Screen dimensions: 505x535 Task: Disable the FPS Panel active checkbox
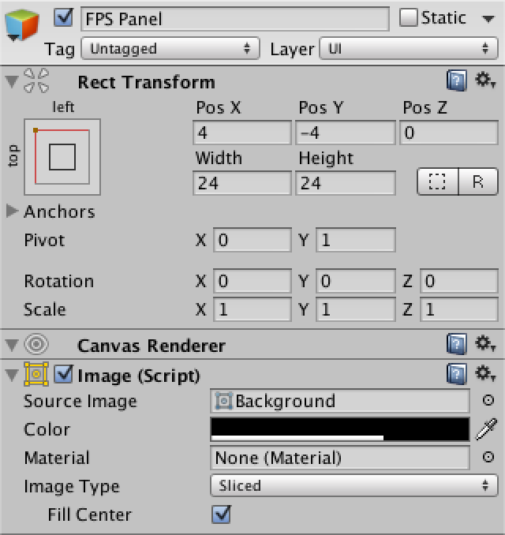[66, 17]
